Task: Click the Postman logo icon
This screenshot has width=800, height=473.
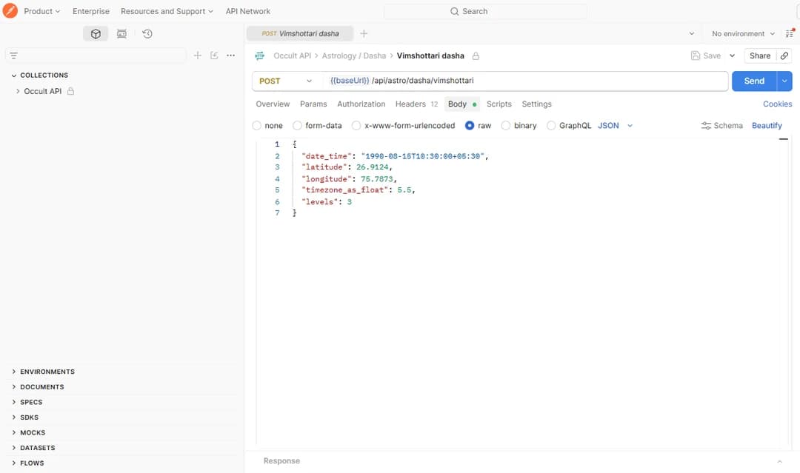Action: click(x=10, y=10)
